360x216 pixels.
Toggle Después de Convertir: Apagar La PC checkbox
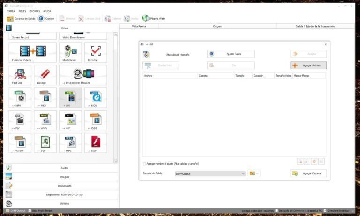(x=277, y=211)
